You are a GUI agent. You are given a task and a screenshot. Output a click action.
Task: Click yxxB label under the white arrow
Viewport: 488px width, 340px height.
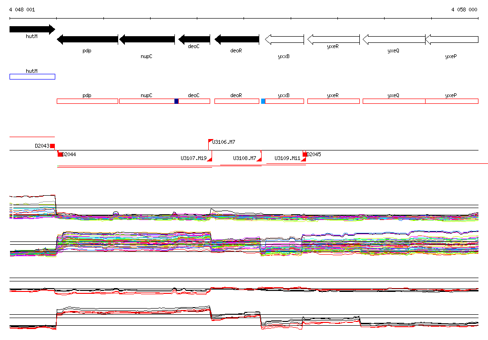click(284, 56)
